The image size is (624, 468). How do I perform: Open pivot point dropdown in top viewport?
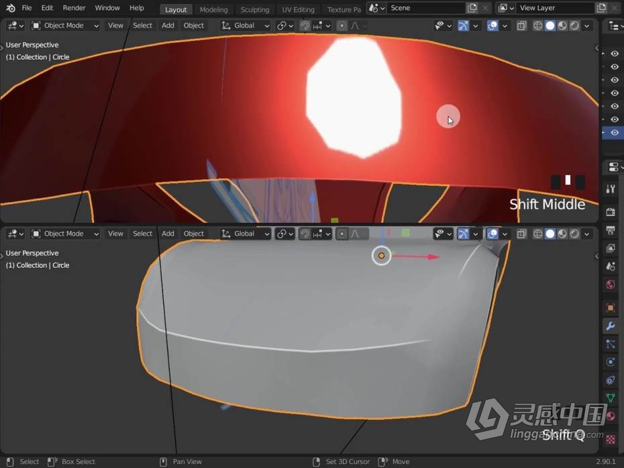coord(285,26)
